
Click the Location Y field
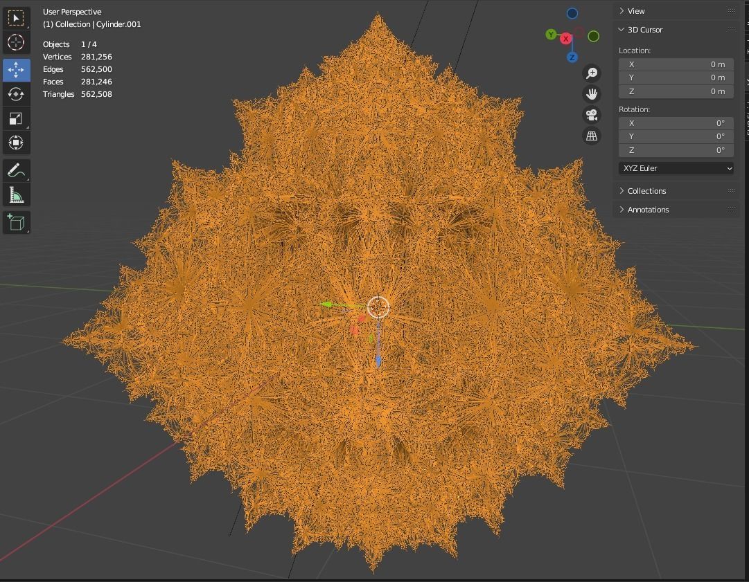[x=676, y=78]
